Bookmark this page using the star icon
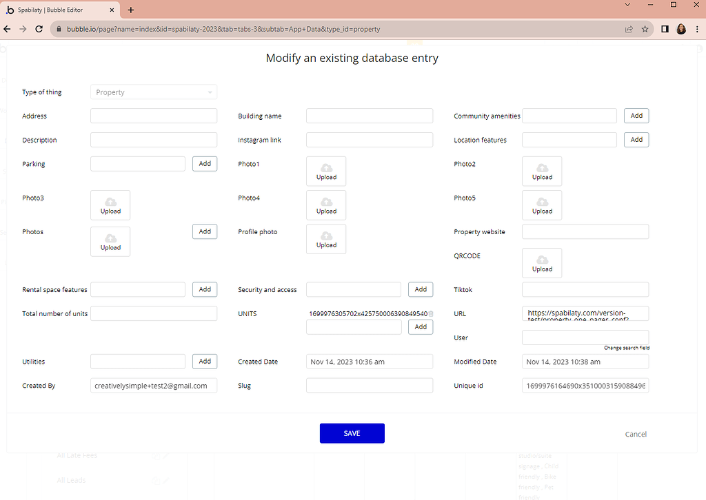The width and height of the screenshot is (706, 500). coord(645,29)
